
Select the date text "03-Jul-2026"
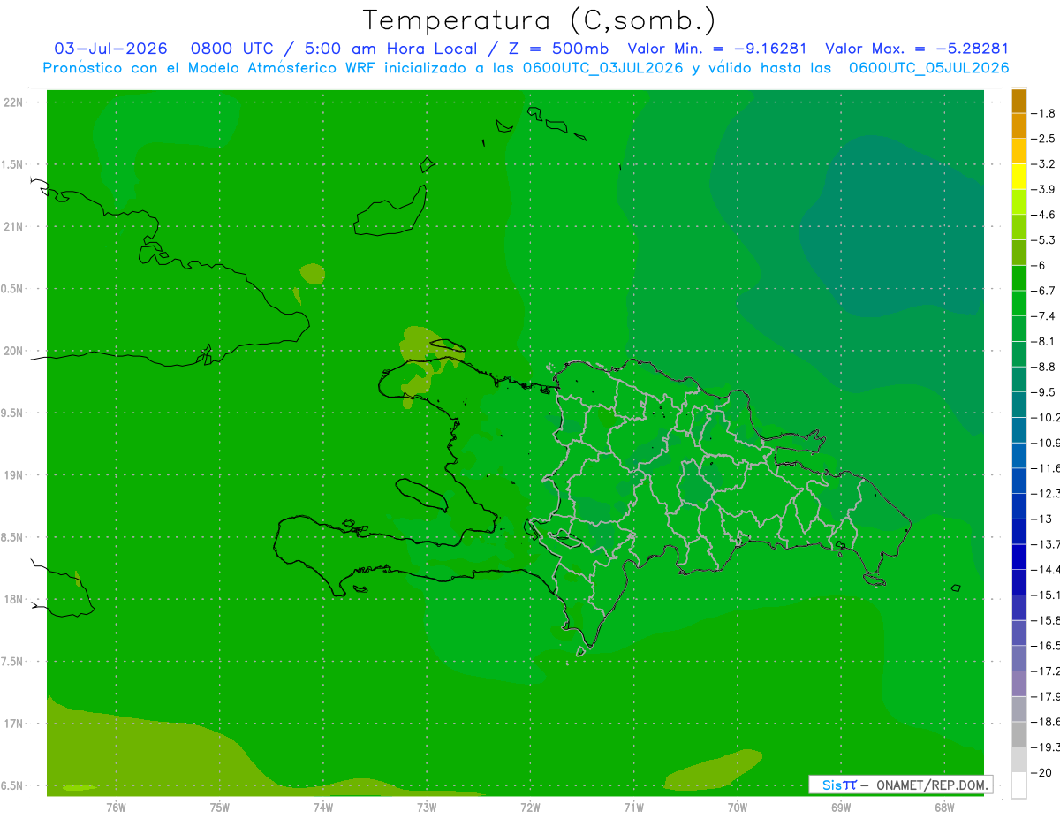click(x=110, y=49)
